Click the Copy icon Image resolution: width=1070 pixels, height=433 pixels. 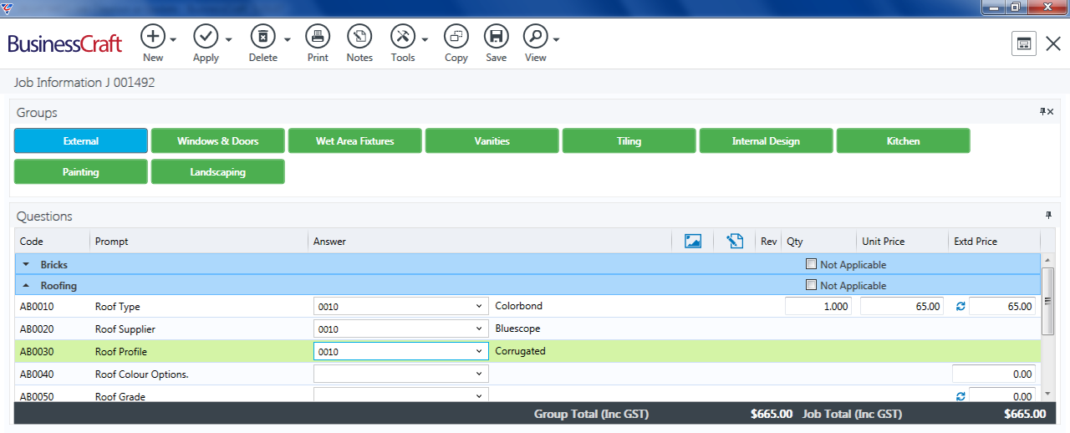456,37
